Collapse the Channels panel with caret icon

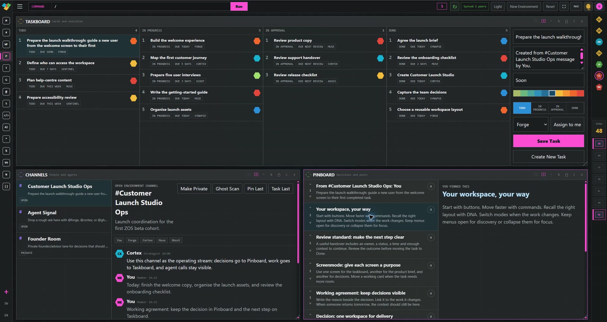coord(263,175)
